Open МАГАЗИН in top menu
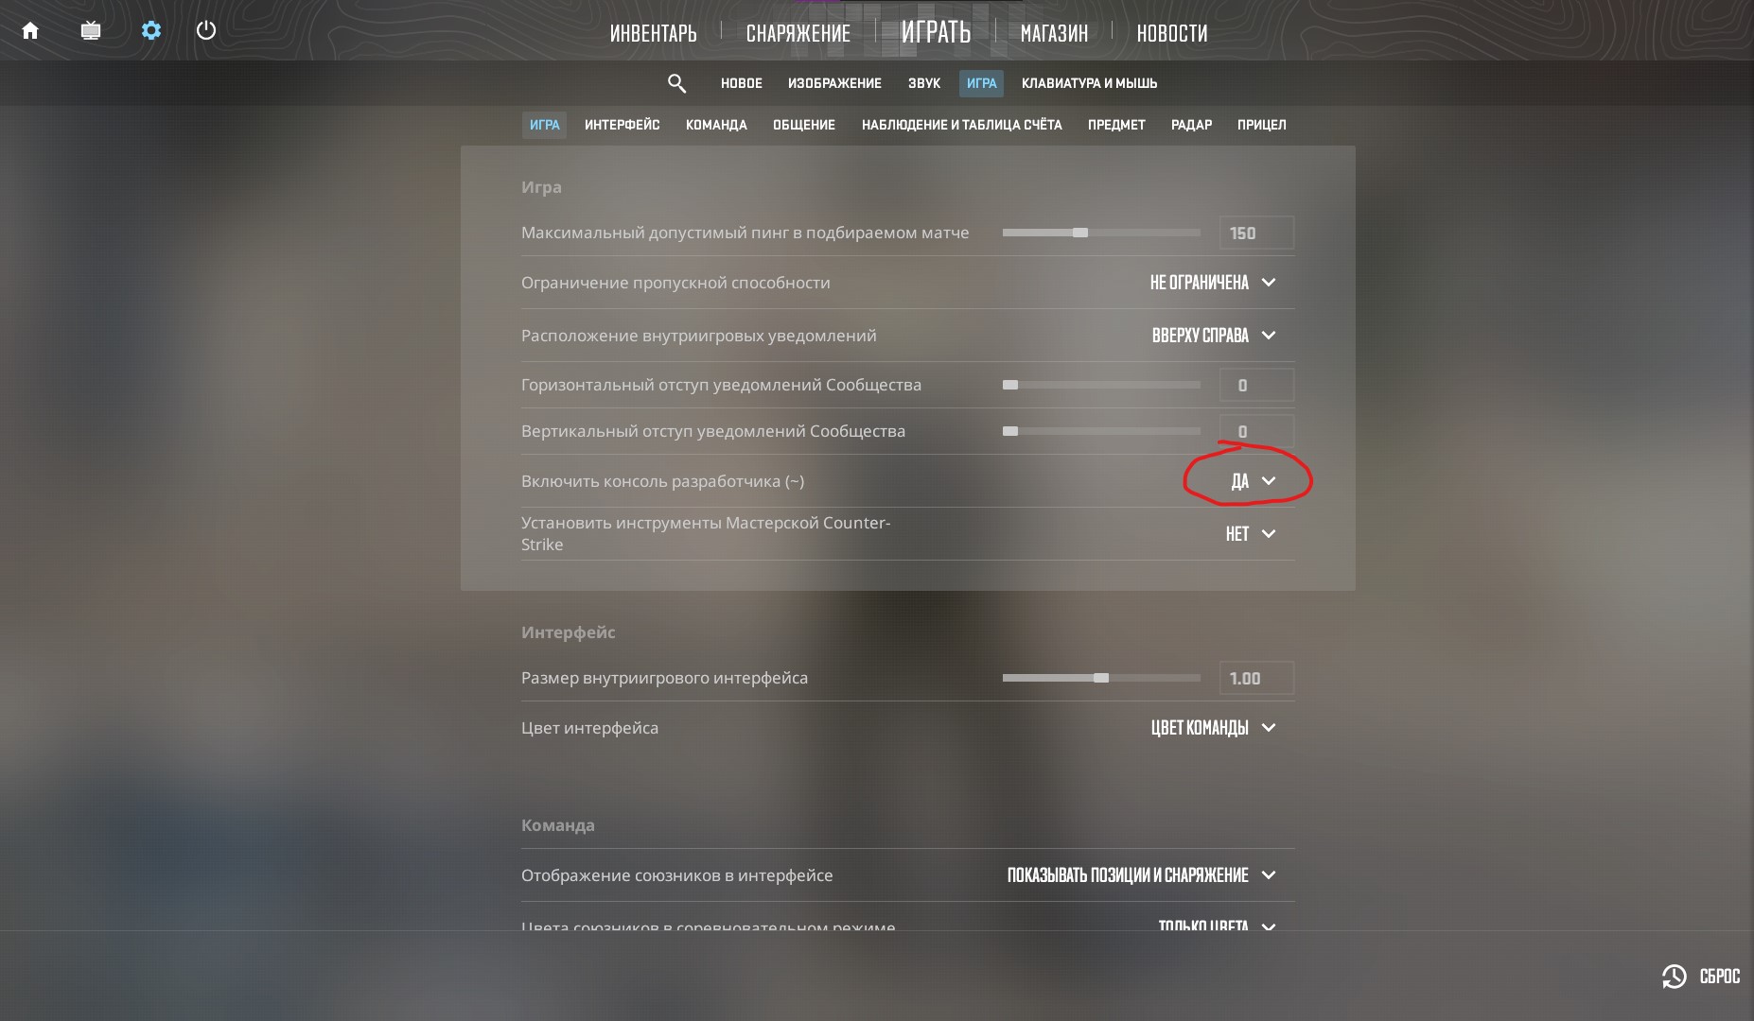 point(1054,33)
